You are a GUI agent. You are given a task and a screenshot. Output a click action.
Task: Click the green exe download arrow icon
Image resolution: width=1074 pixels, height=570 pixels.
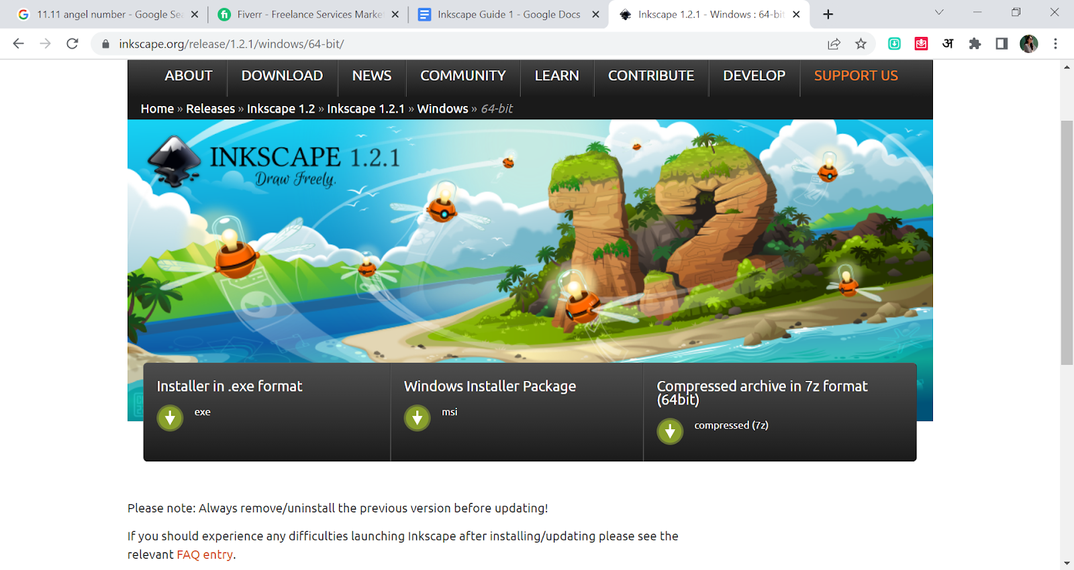click(170, 418)
